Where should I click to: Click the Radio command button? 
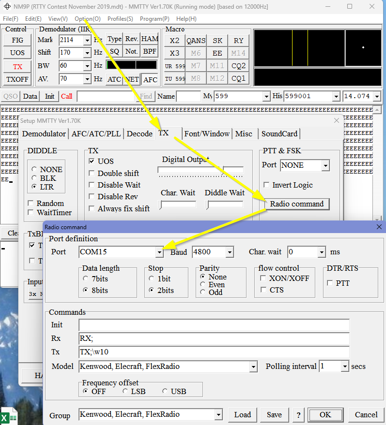click(296, 204)
